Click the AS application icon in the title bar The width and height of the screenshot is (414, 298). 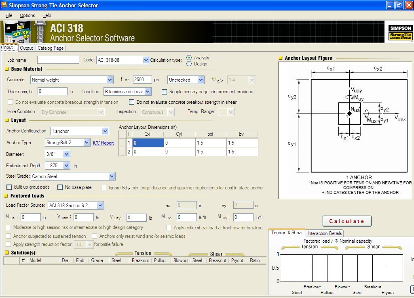coord(4,5)
